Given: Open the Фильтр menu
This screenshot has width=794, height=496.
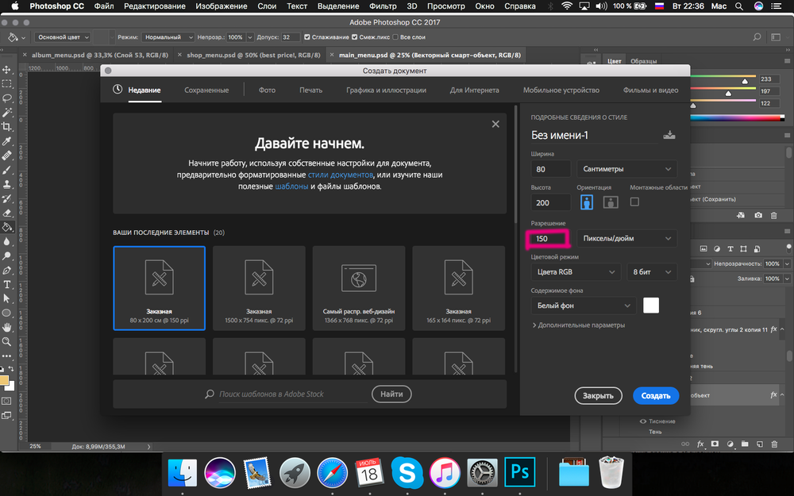Looking at the screenshot, I should (x=383, y=6).
